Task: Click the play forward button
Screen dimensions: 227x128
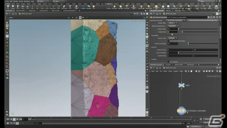Action: 17,119
